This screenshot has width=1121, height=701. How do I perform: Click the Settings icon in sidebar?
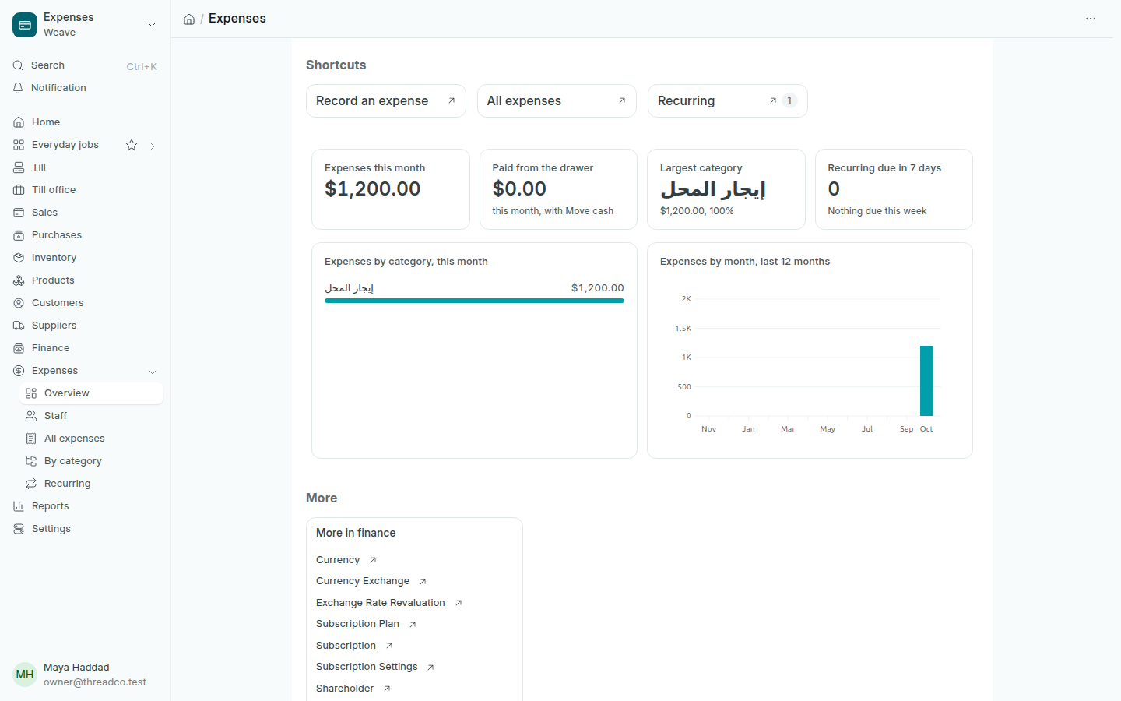[19, 529]
